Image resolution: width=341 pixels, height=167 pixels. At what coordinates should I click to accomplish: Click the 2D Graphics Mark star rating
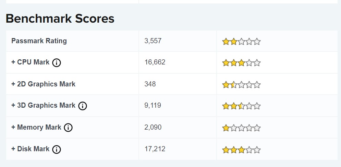point(241,85)
